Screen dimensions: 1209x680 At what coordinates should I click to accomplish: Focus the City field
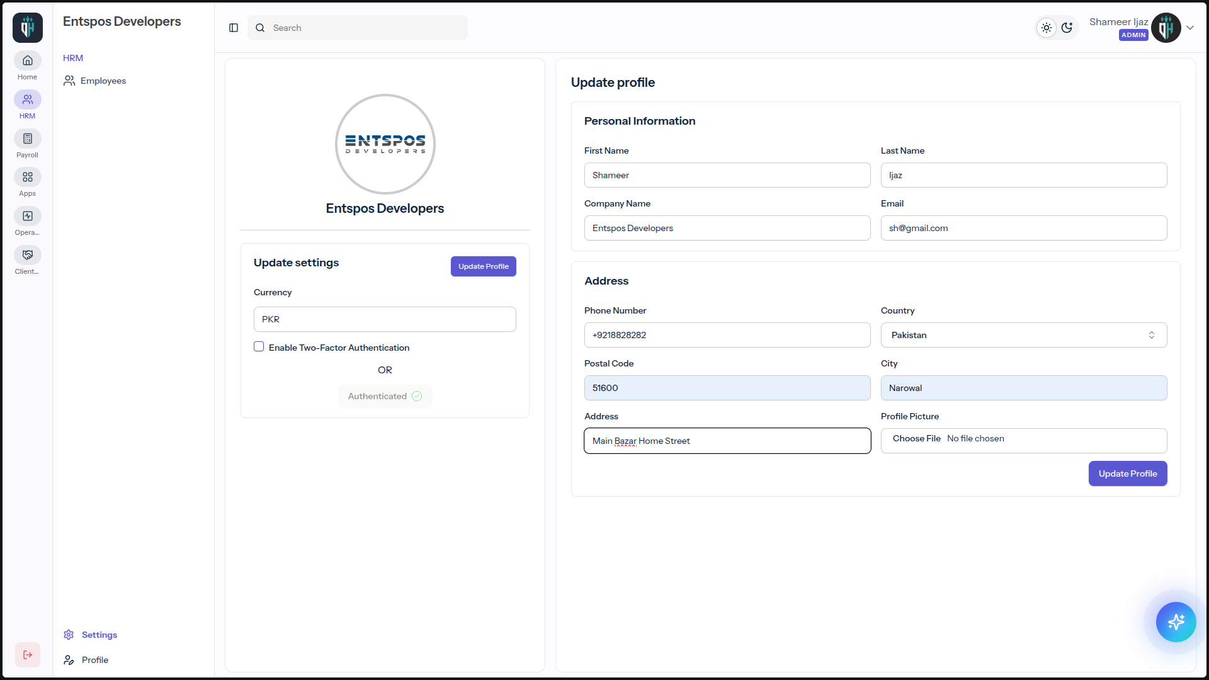click(1024, 388)
